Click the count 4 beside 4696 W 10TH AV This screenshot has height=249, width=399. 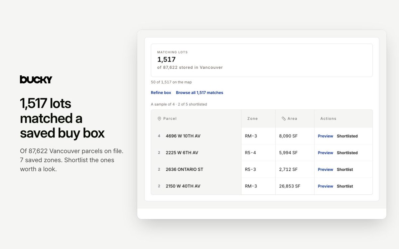click(159, 136)
